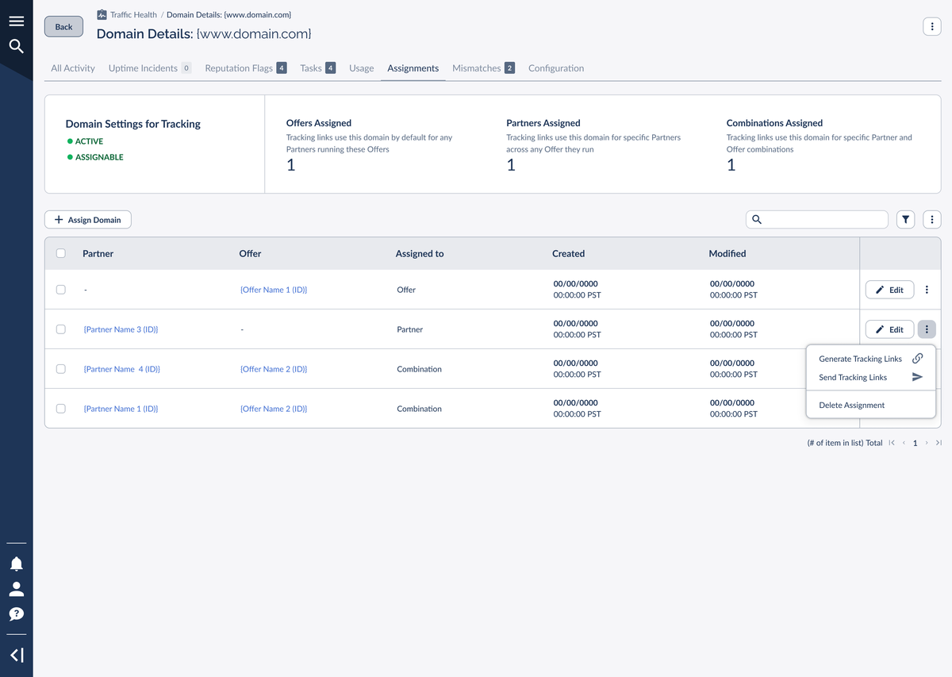Open the help question mark icon
Image resolution: width=952 pixels, height=677 pixels.
16,614
